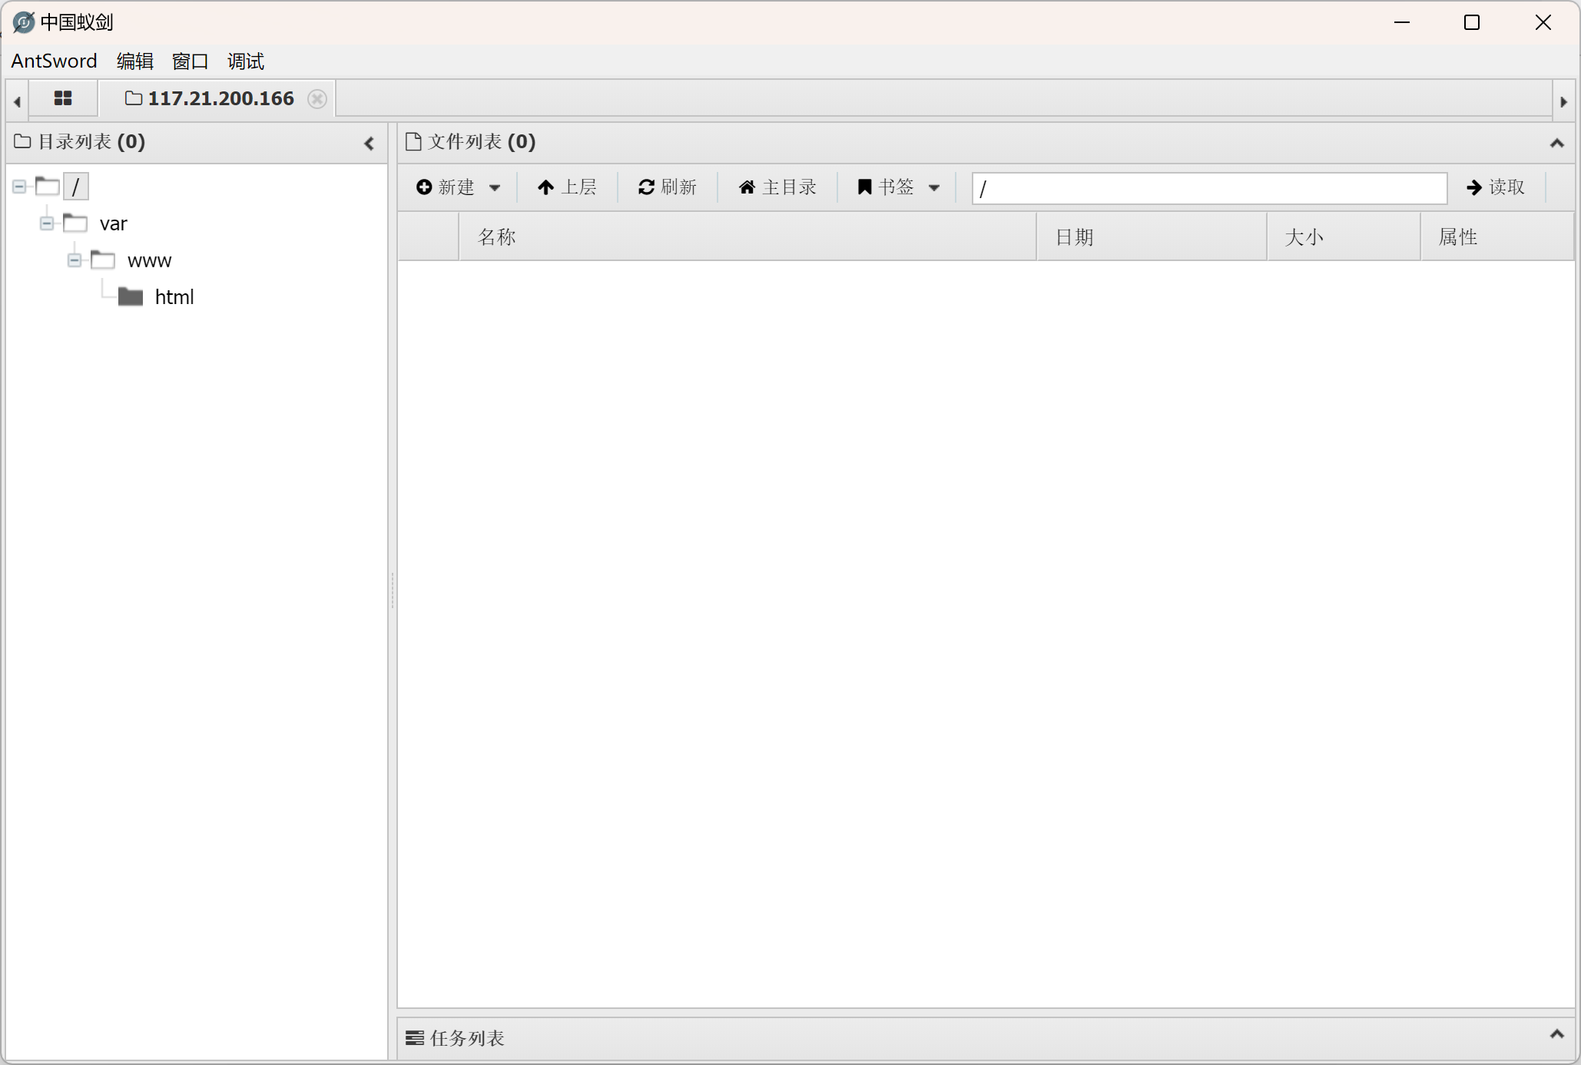1581x1065 pixels.
Task: Collapse the 目录列表 panel with chevron
Action: 370,143
